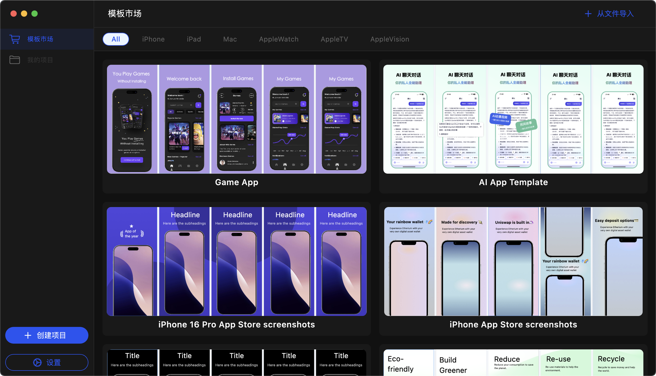Open the Game App template thumbnail
This screenshot has width=656, height=376.
pos(236,119)
